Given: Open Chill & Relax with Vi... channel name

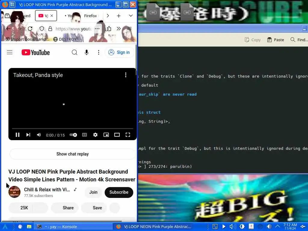Looking at the screenshot, I should (x=47, y=189).
